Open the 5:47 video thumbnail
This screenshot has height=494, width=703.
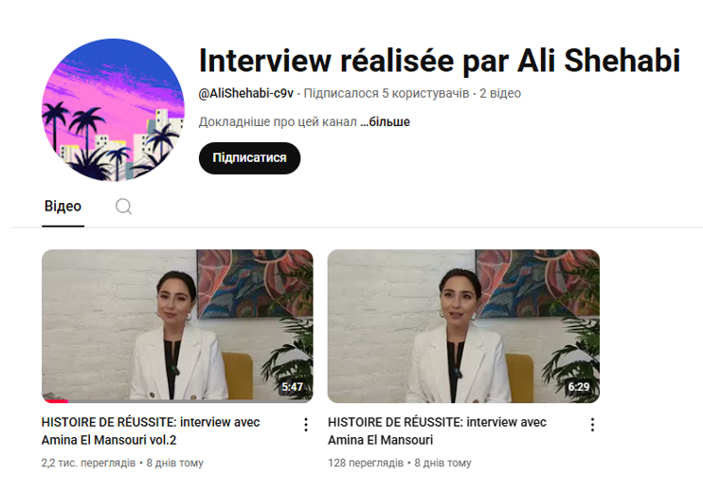coord(177,326)
